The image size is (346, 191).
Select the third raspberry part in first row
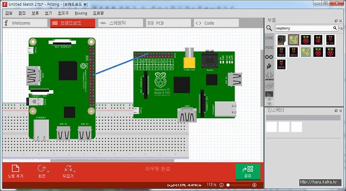(x=306, y=40)
